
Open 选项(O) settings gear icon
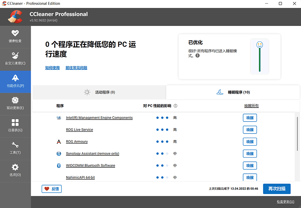click(x=15, y=167)
